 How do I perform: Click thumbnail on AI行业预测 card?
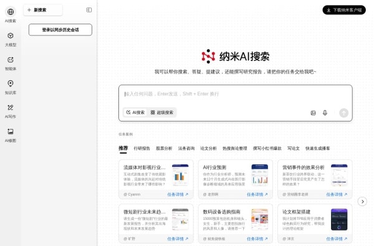tap(260, 175)
